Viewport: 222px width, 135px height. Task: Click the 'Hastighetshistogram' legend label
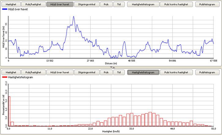click(21, 77)
